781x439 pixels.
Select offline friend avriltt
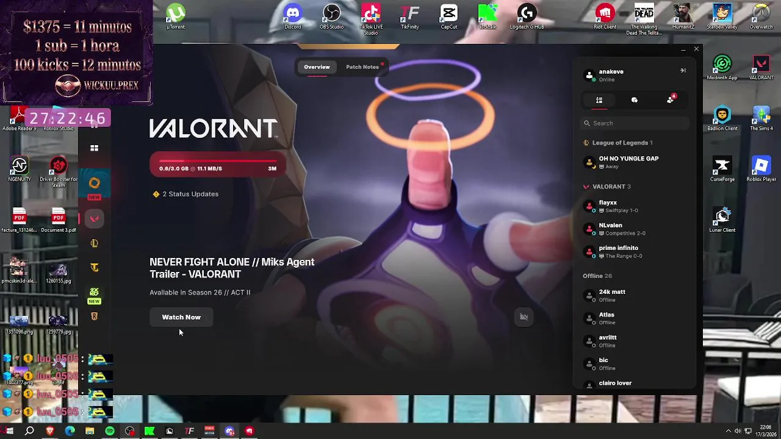[635, 341]
